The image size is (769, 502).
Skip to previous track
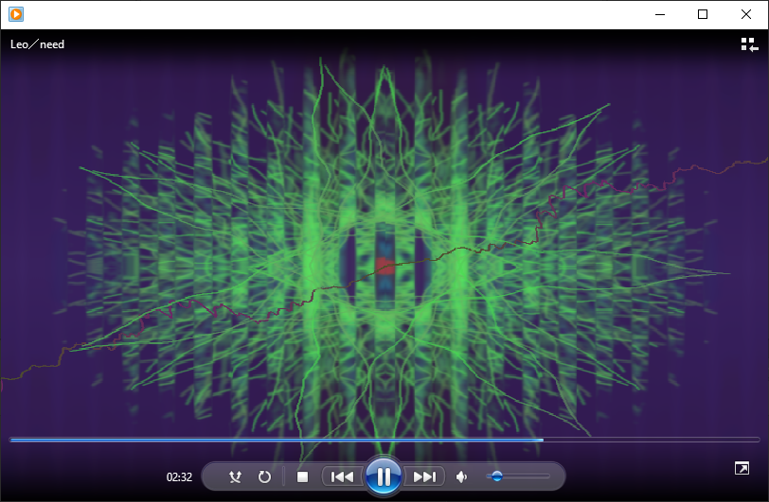pyautogui.click(x=342, y=476)
